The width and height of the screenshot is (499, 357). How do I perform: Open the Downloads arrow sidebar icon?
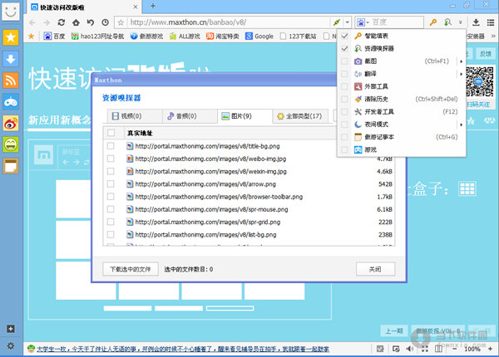[11, 59]
